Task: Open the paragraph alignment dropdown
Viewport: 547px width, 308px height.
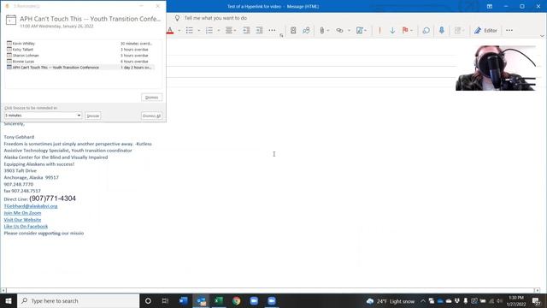Action: coord(231,31)
